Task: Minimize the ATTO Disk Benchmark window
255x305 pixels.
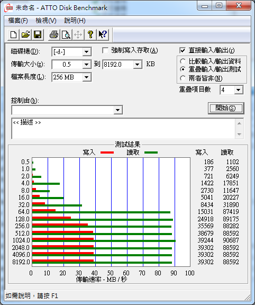Action: coord(205,6)
